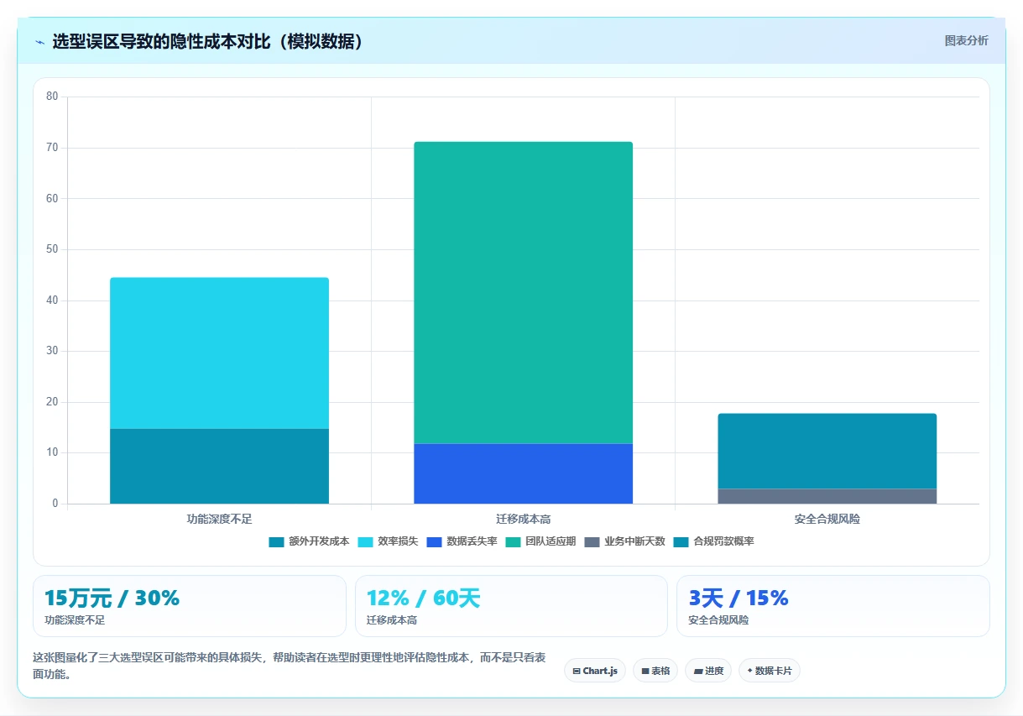Click the y-axis value 80

point(52,97)
